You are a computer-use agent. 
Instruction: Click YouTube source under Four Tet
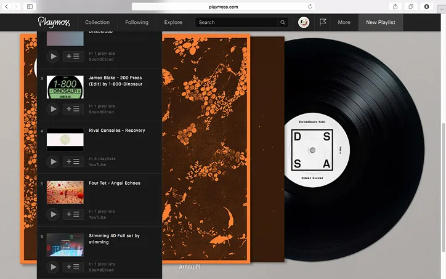tap(97, 217)
